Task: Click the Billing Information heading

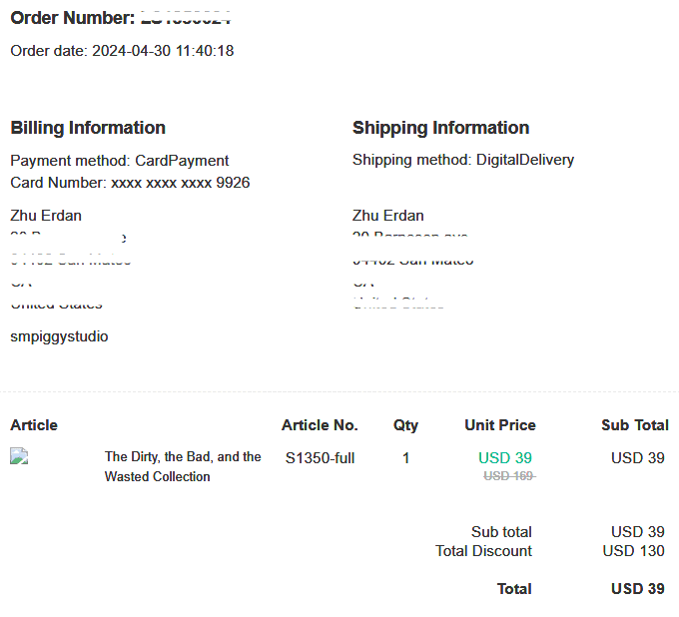Action: pos(88,127)
